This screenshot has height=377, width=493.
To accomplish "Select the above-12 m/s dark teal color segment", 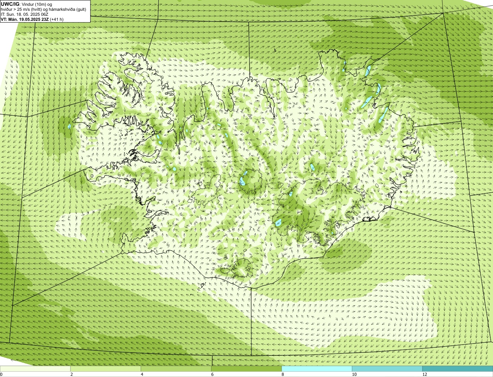I will [x=458, y=369].
